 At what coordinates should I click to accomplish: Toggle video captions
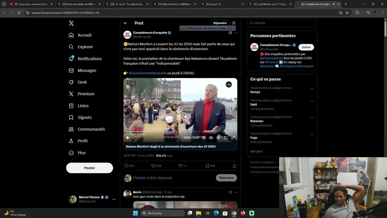pyautogui.click(x=204, y=138)
